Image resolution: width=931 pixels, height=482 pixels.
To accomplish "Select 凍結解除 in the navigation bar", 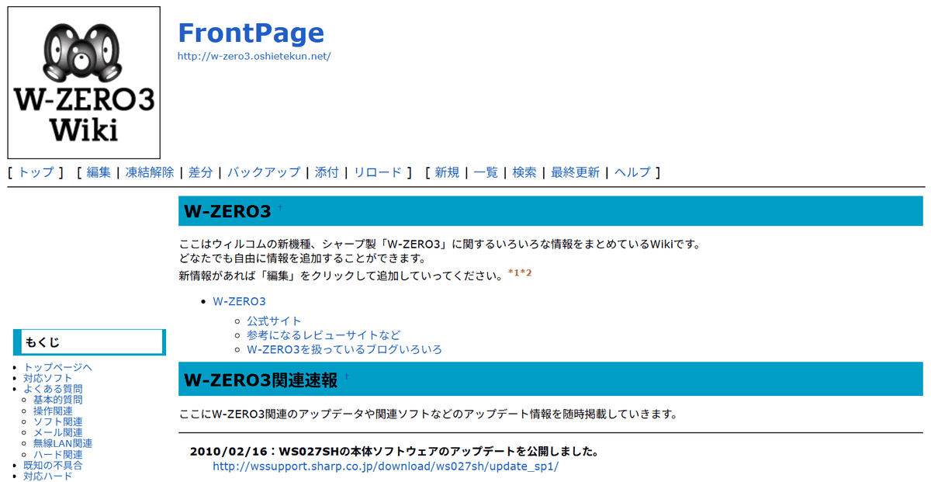I will [x=150, y=172].
